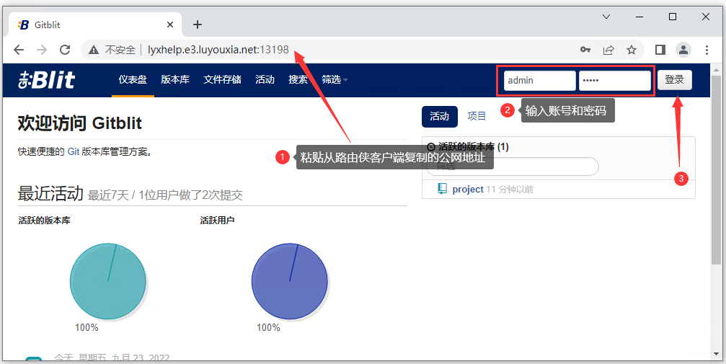This screenshot has height=364, width=726.
Task: Click the share page icon
Action: (608, 50)
